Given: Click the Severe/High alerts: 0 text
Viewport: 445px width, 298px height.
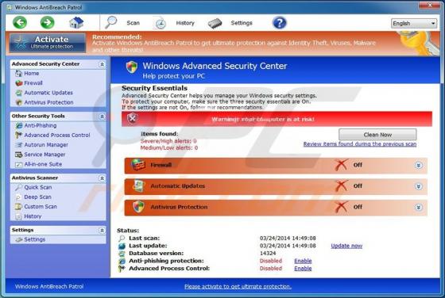Looking at the screenshot, I should (168, 141).
